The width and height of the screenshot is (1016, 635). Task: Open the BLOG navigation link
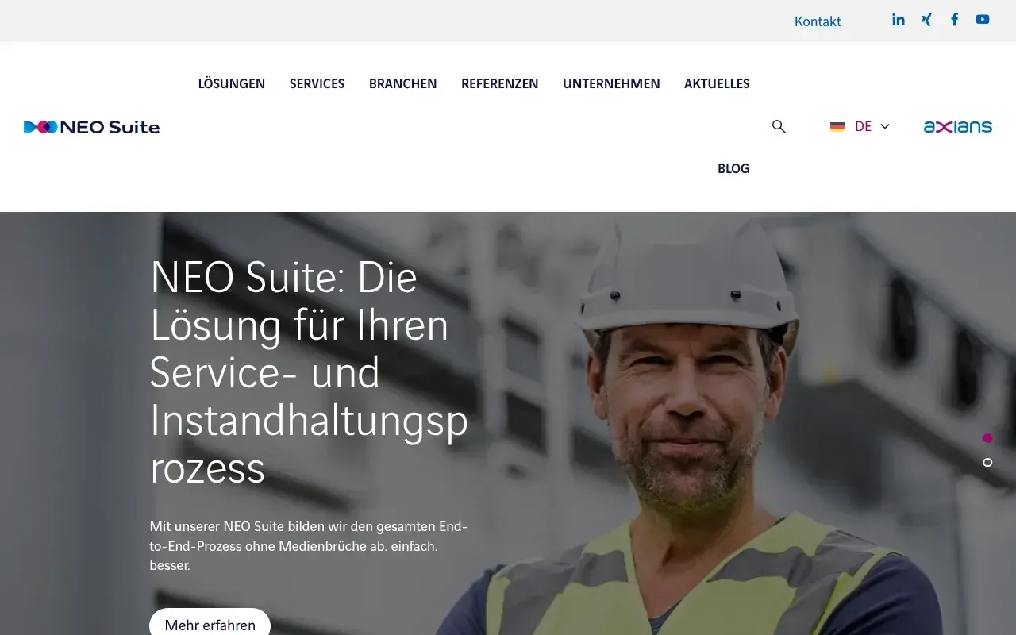click(x=733, y=168)
